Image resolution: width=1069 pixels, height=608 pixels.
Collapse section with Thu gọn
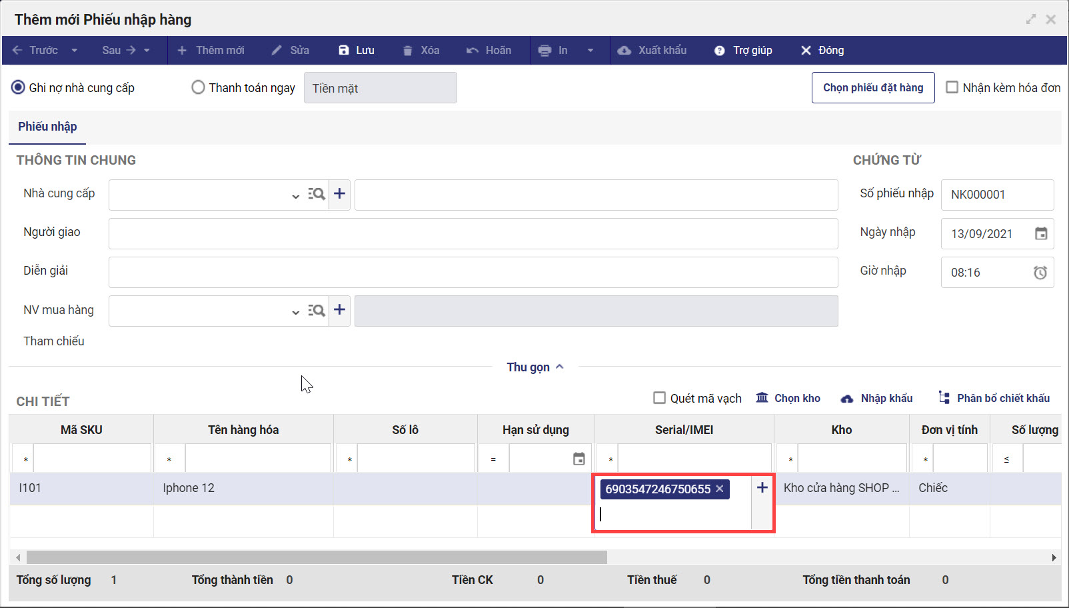click(534, 367)
